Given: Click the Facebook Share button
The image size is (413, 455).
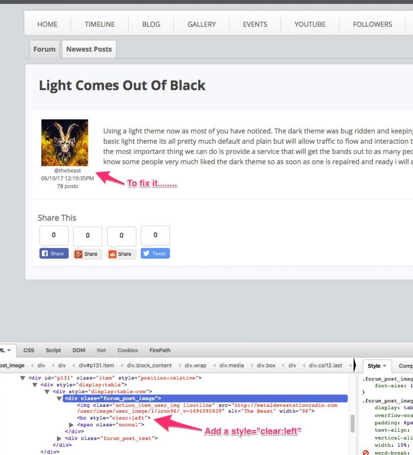Looking at the screenshot, I should click(x=54, y=253).
